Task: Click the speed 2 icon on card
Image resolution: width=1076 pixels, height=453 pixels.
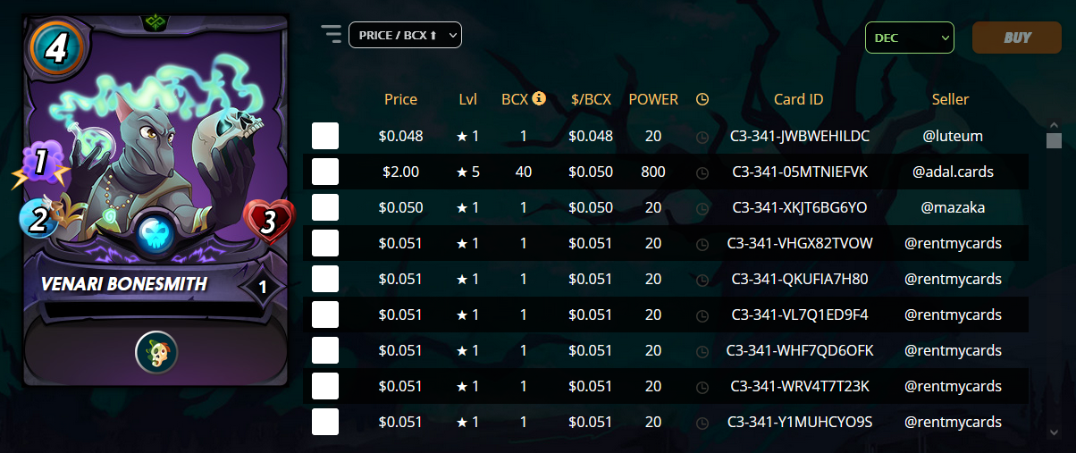Action: 38,220
